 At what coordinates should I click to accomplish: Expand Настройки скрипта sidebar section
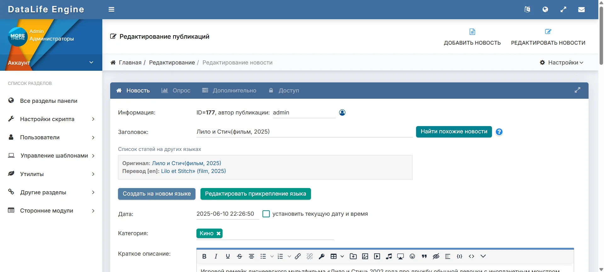(x=51, y=119)
